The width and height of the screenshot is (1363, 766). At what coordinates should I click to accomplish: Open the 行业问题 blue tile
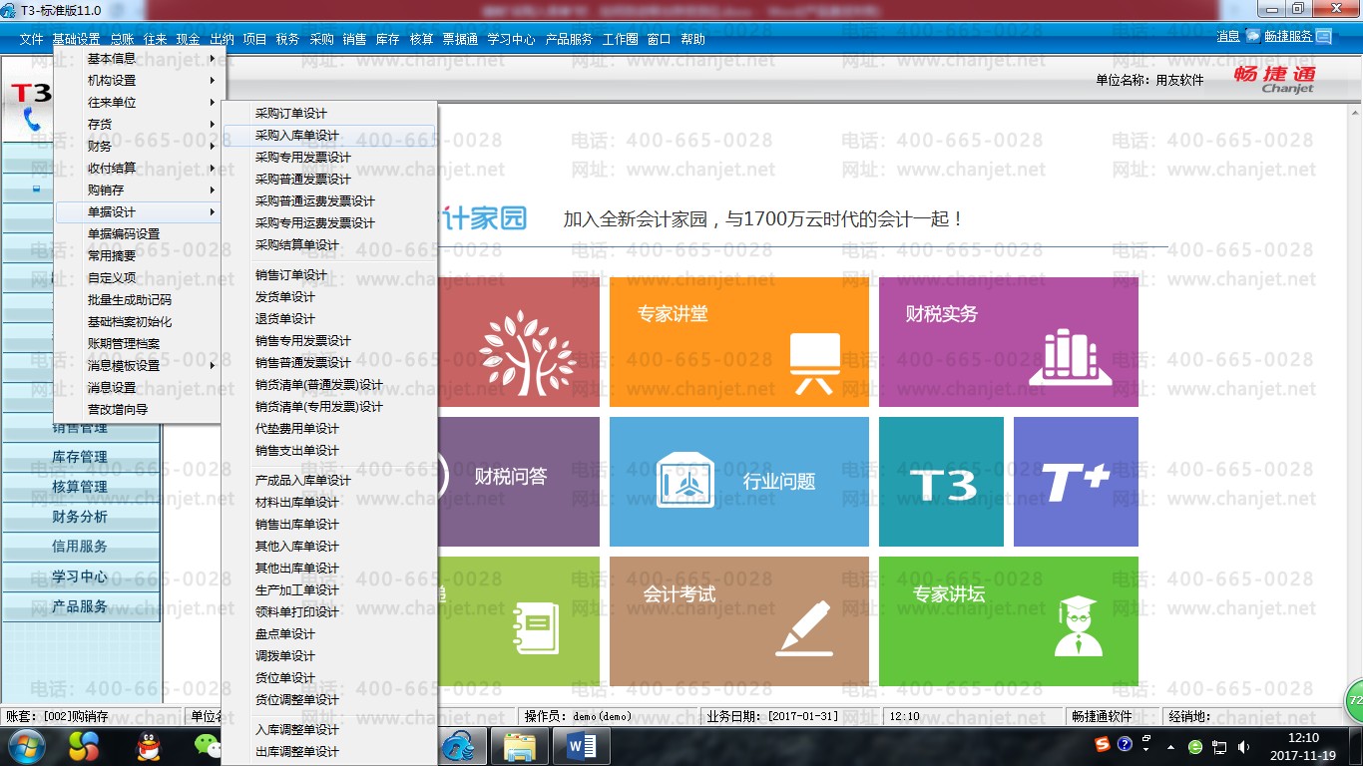coord(738,481)
